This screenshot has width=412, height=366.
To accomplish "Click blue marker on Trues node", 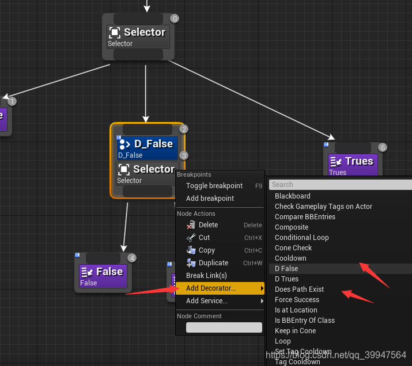I will click(326, 144).
